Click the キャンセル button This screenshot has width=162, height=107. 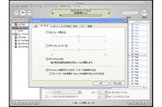point(117,83)
